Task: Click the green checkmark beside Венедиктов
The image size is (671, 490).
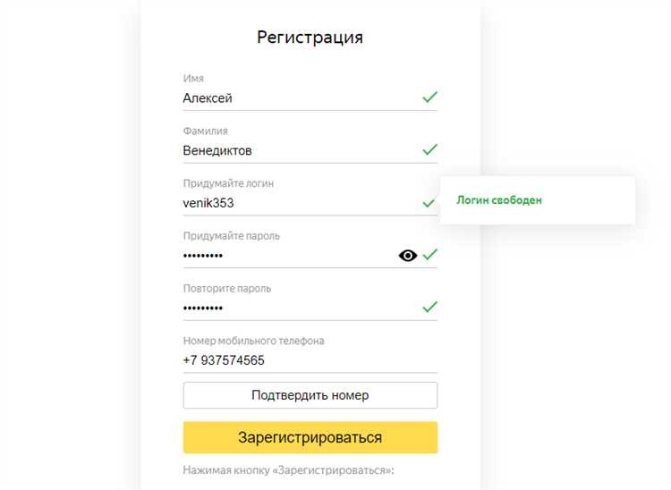Action: click(x=430, y=149)
